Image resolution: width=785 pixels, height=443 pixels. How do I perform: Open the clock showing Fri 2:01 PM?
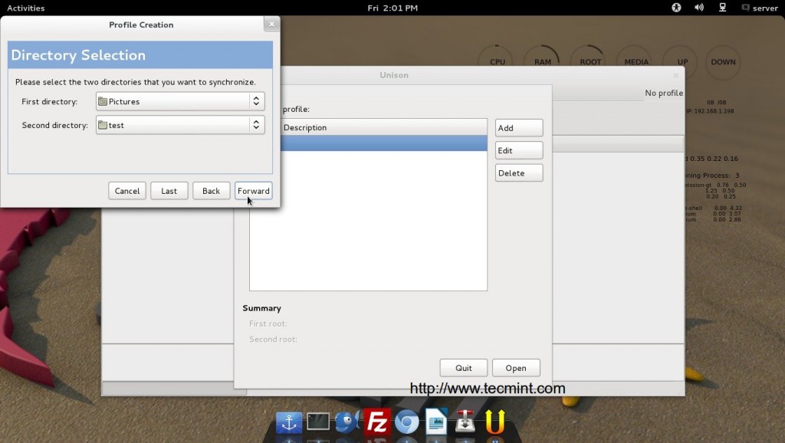(x=392, y=8)
